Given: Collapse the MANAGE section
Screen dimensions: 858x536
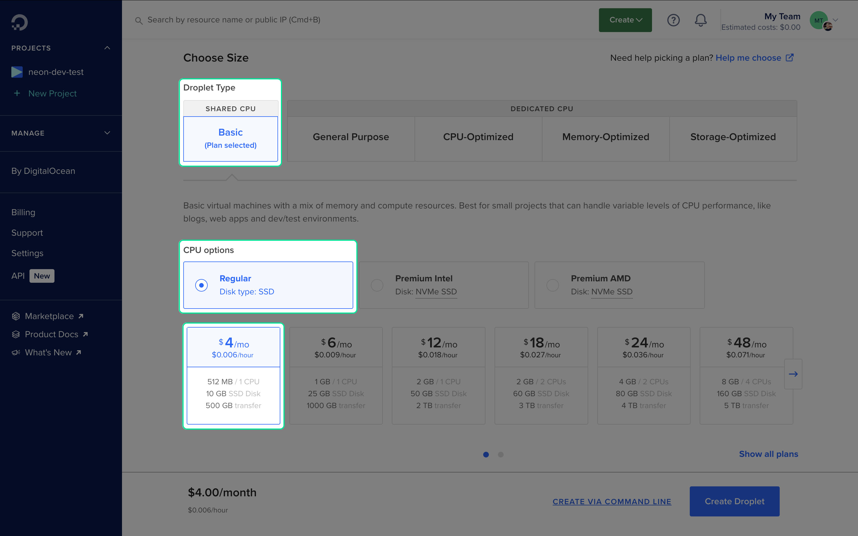Looking at the screenshot, I should [108, 133].
